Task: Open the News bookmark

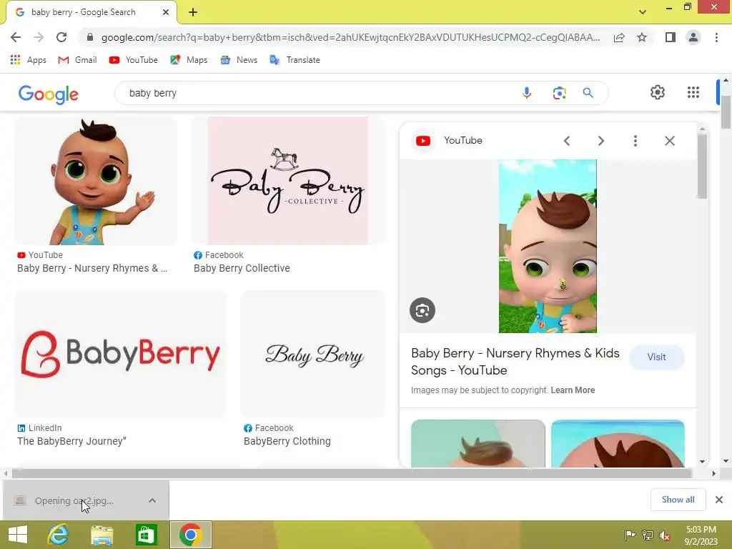Action: click(x=239, y=60)
